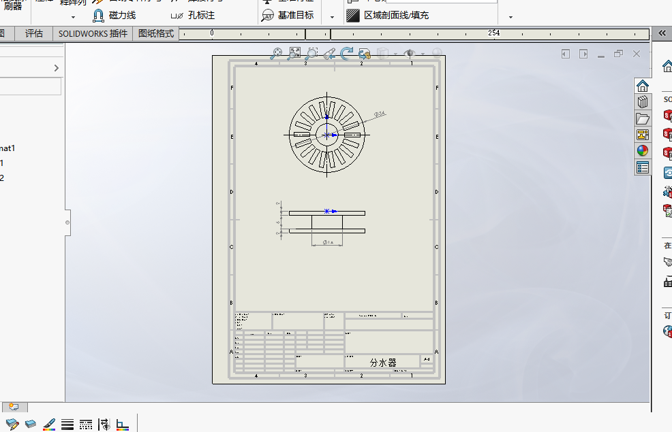Viewport: 672px width, 432px height.
Task: Click the circular top view drawing
Action: [326, 135]
